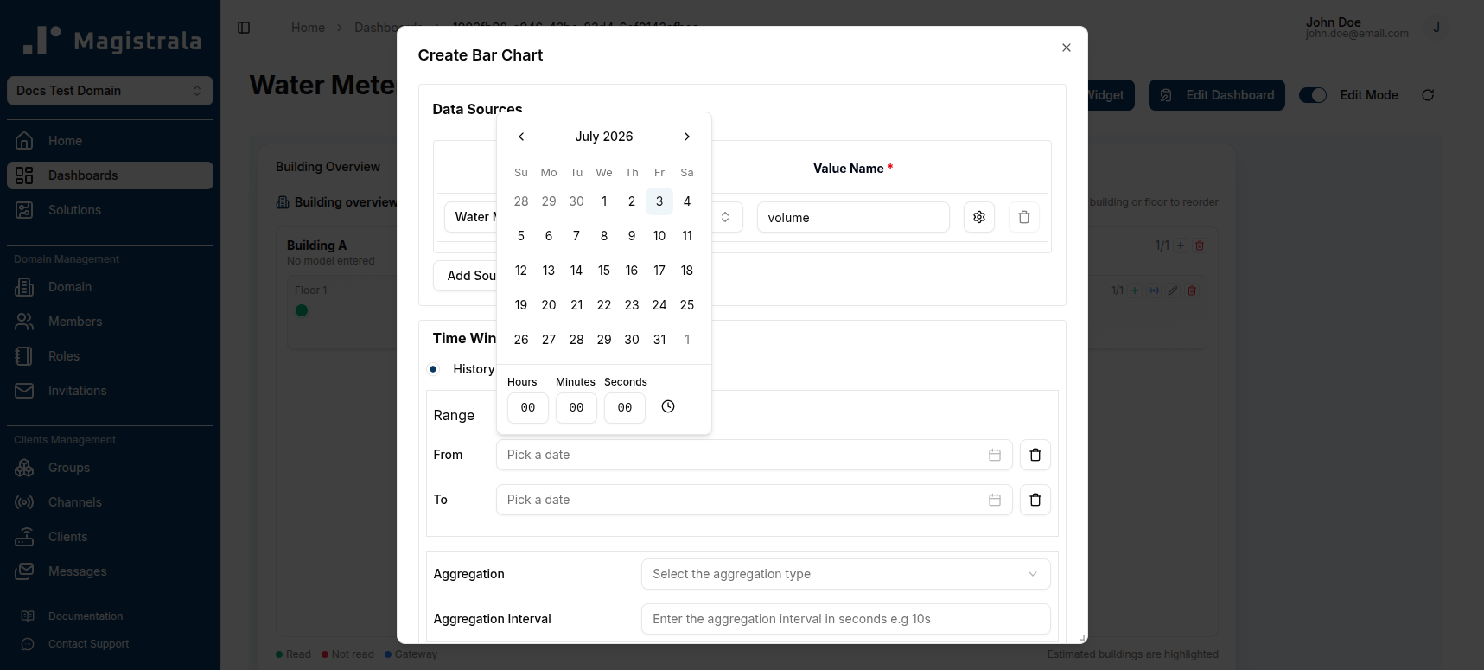Select July 10 in the calendar
Viewport: 1484px width, 670px height.
coord(659,236)
